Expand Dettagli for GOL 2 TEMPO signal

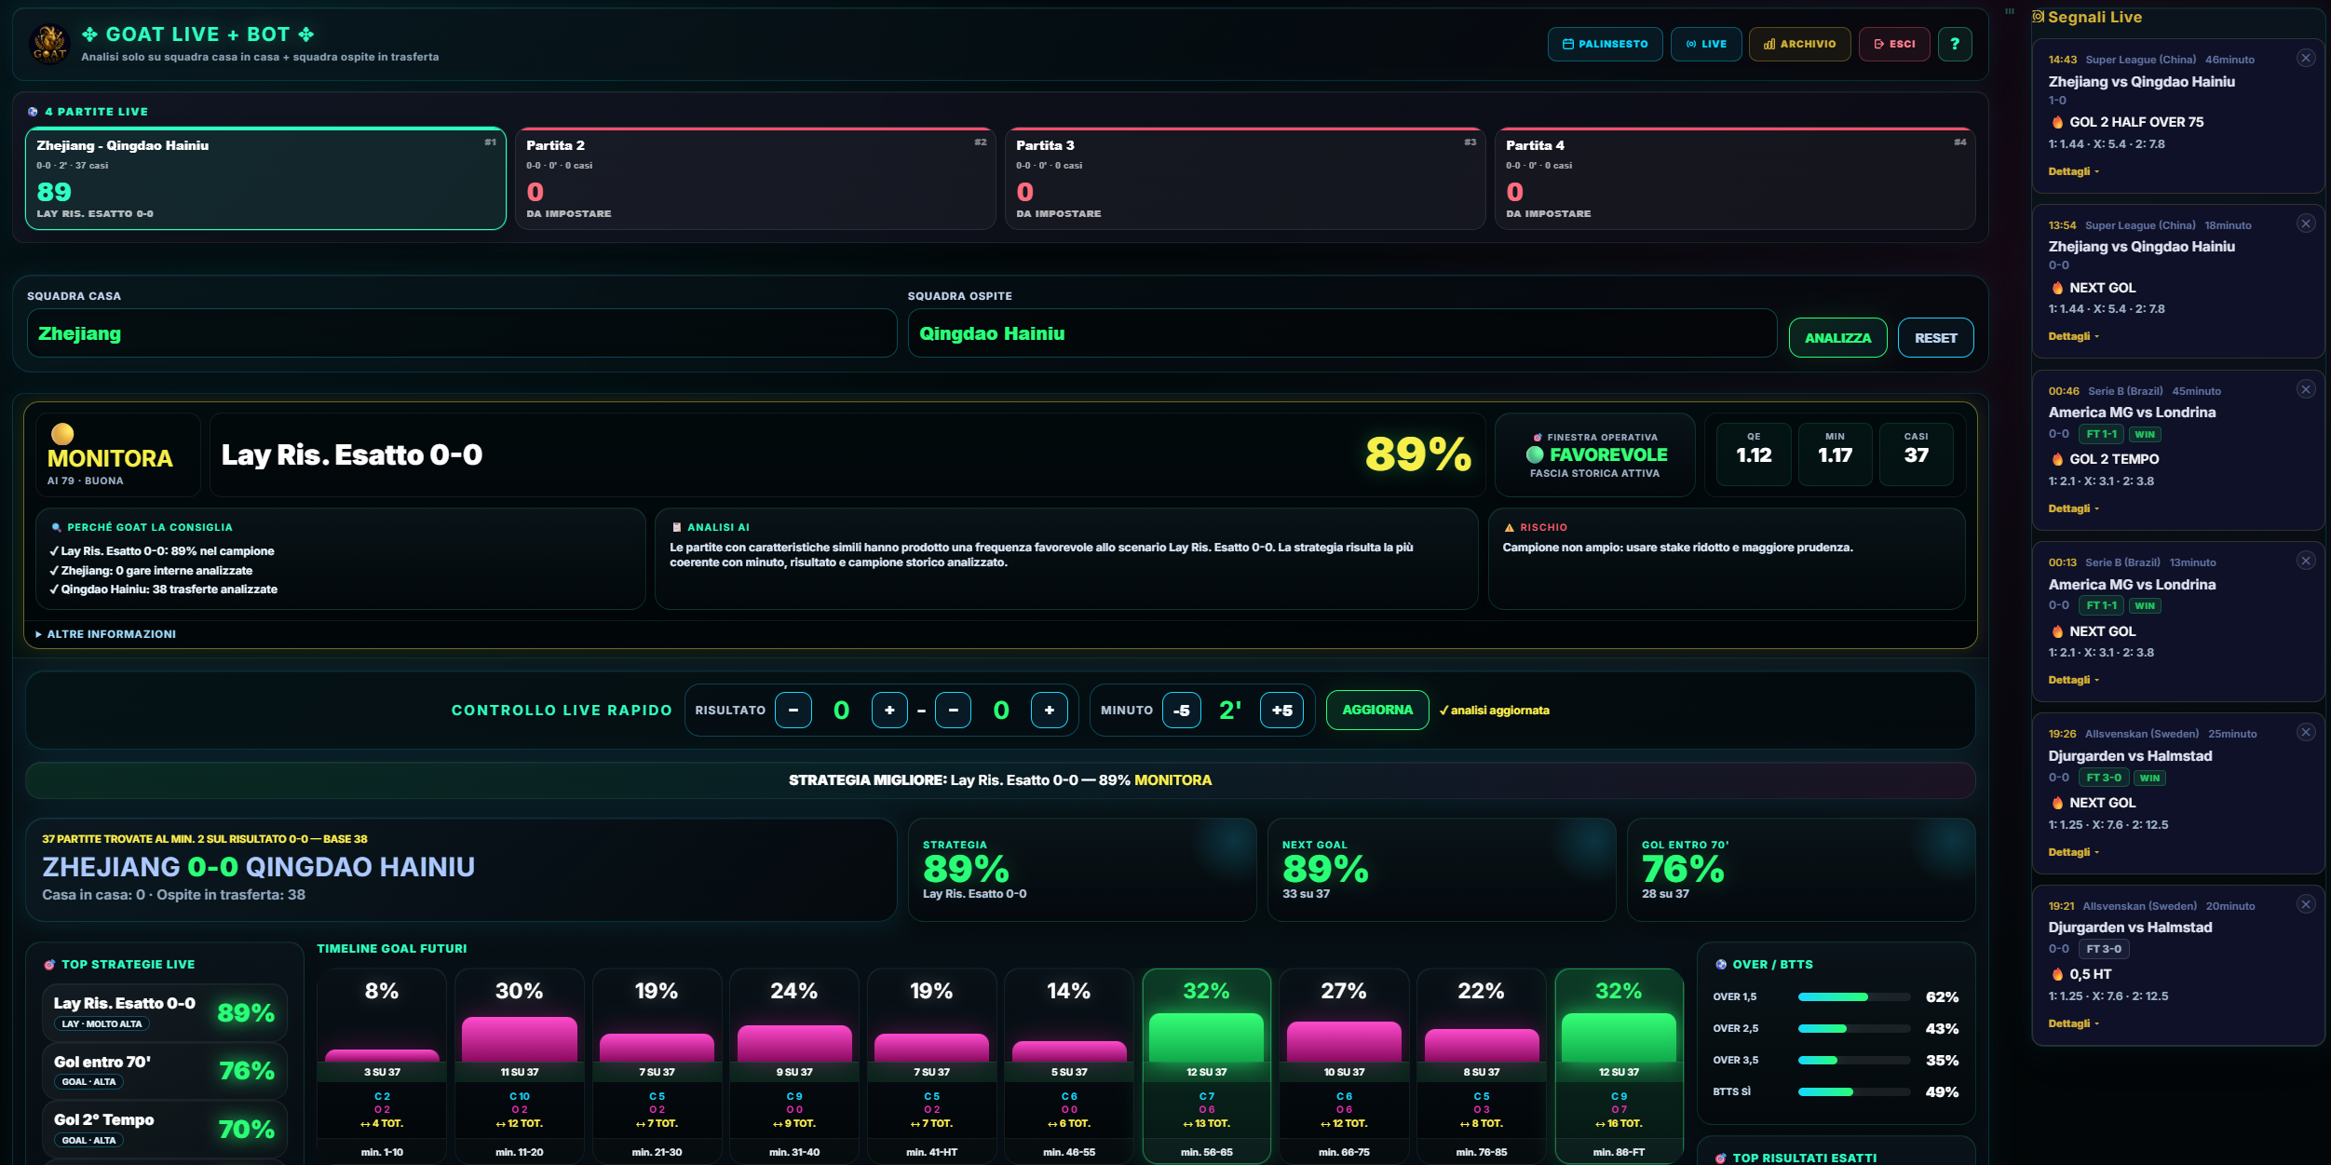click(x=2073, y=508)
